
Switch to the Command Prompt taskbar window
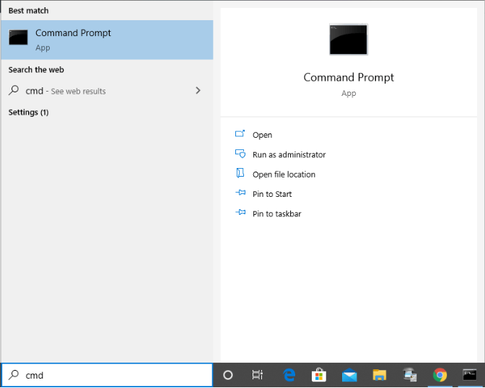coord(470,375)
